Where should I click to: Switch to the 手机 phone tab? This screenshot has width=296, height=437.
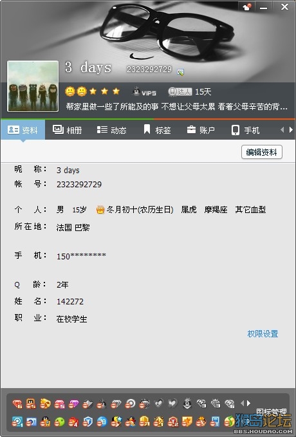246,130
